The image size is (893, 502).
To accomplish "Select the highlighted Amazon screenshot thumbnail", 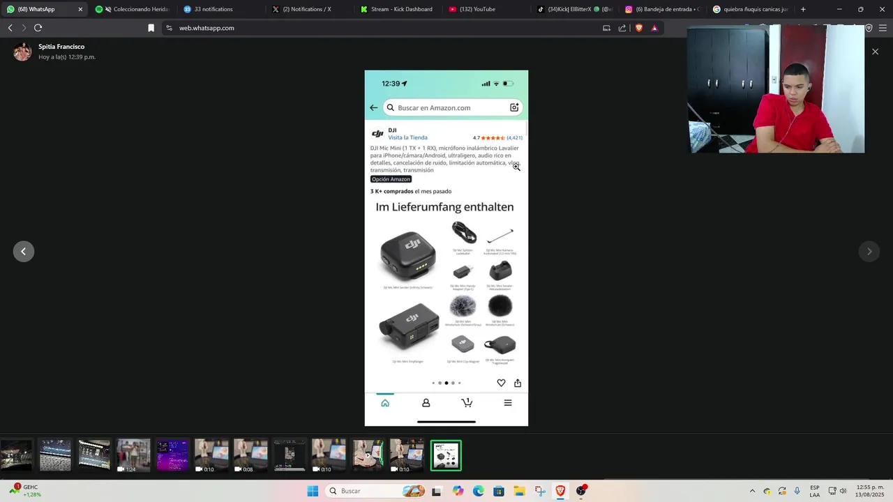I will tap(446, 456).
